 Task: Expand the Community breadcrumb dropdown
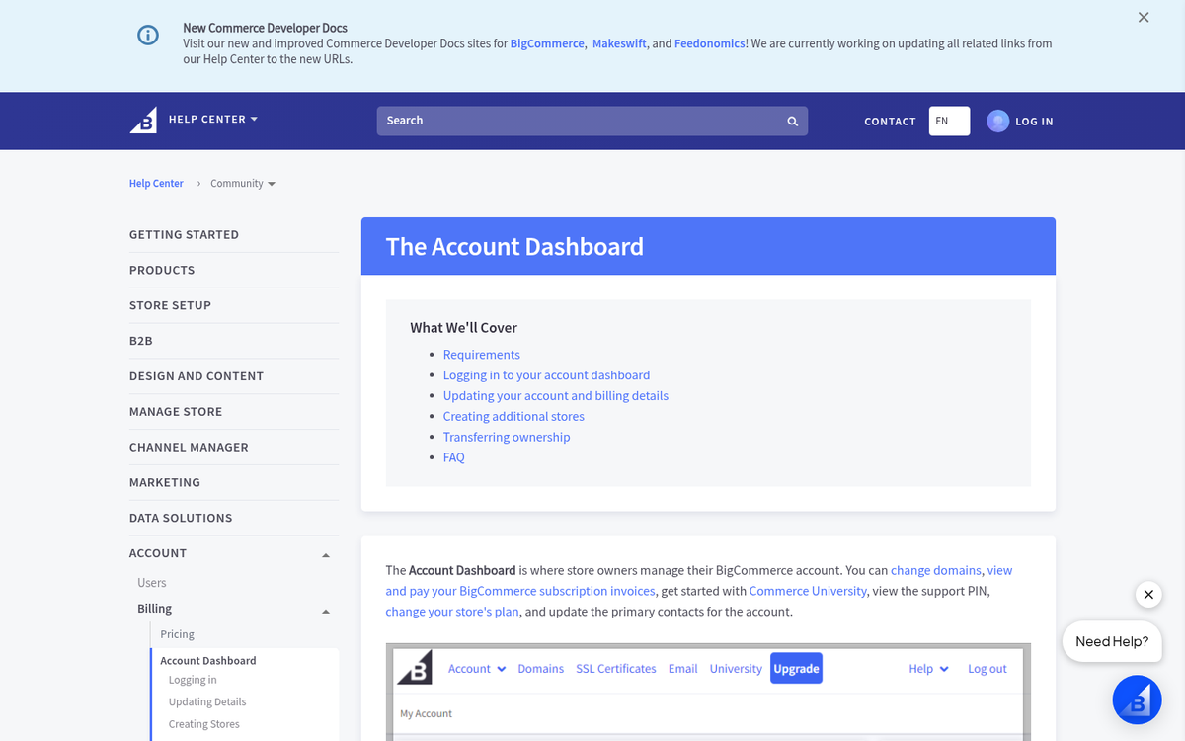[242, 183]
